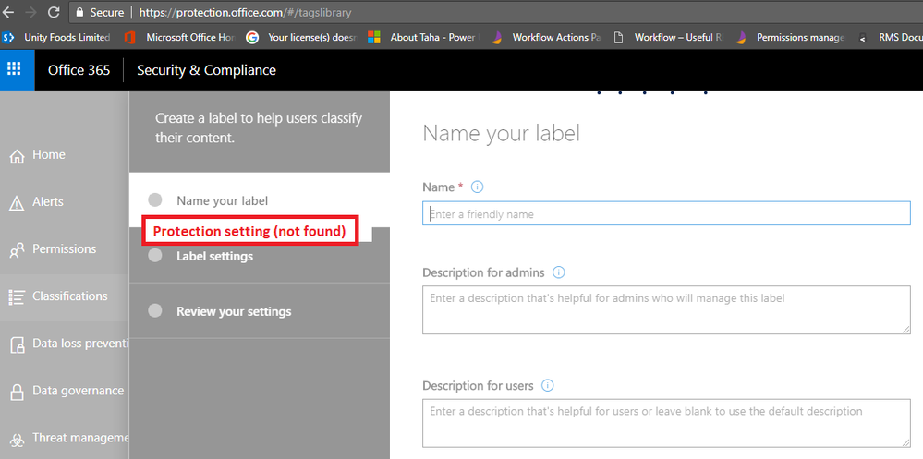
Task: Click the circle next to Review your settings
Action: 155,310
